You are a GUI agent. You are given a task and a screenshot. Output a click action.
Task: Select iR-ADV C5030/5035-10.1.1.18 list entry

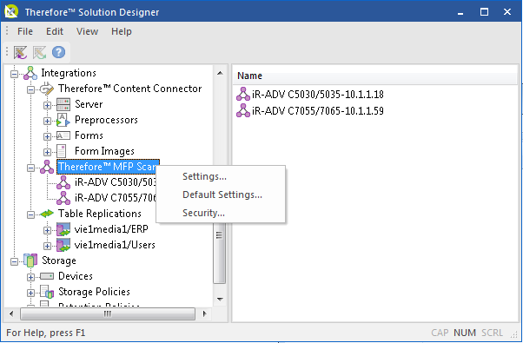pyautogui.click(x=318, y=95)
